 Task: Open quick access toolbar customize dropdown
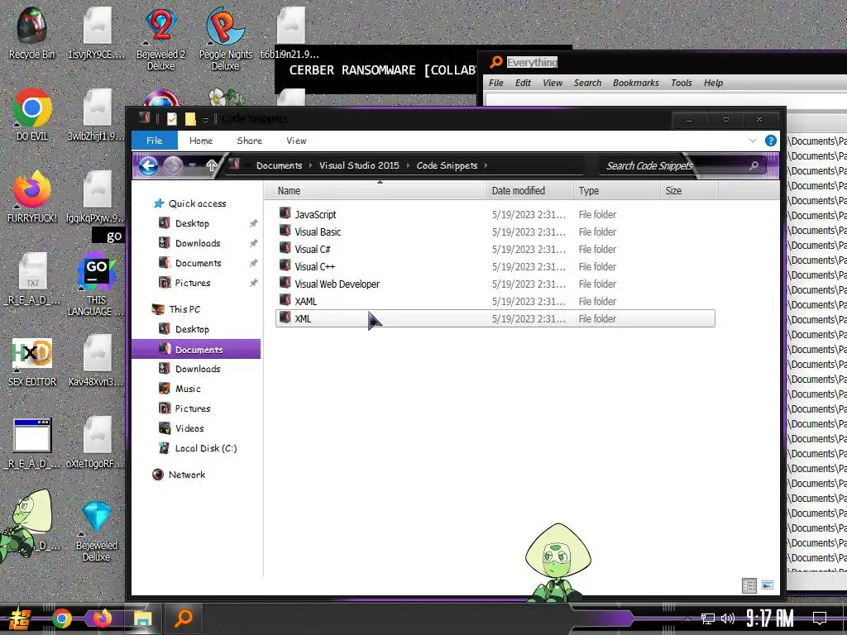pyautogui.click(x=205, y=120)
